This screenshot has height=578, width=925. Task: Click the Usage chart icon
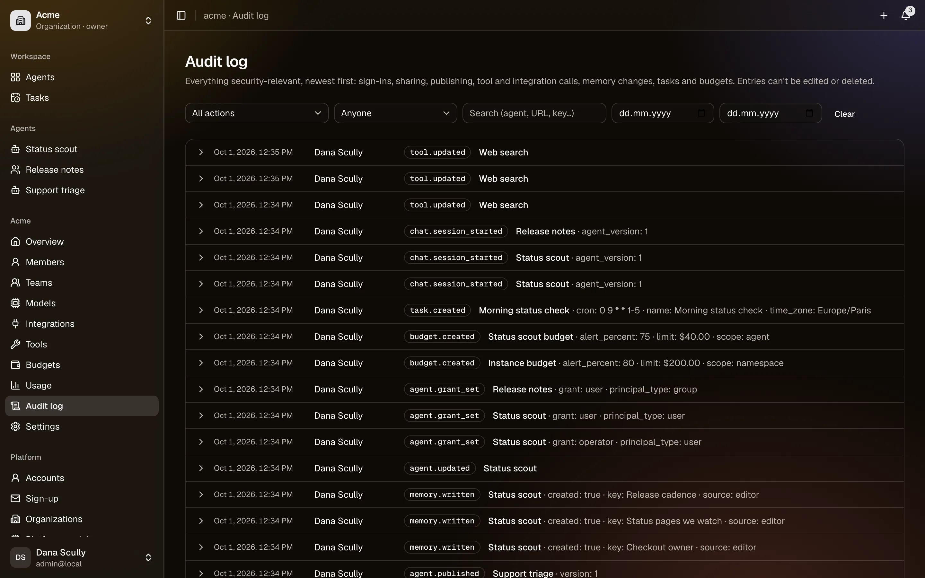(x=15, y=385)
